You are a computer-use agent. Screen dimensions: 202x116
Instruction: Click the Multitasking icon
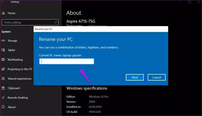(x=3, y=60)
